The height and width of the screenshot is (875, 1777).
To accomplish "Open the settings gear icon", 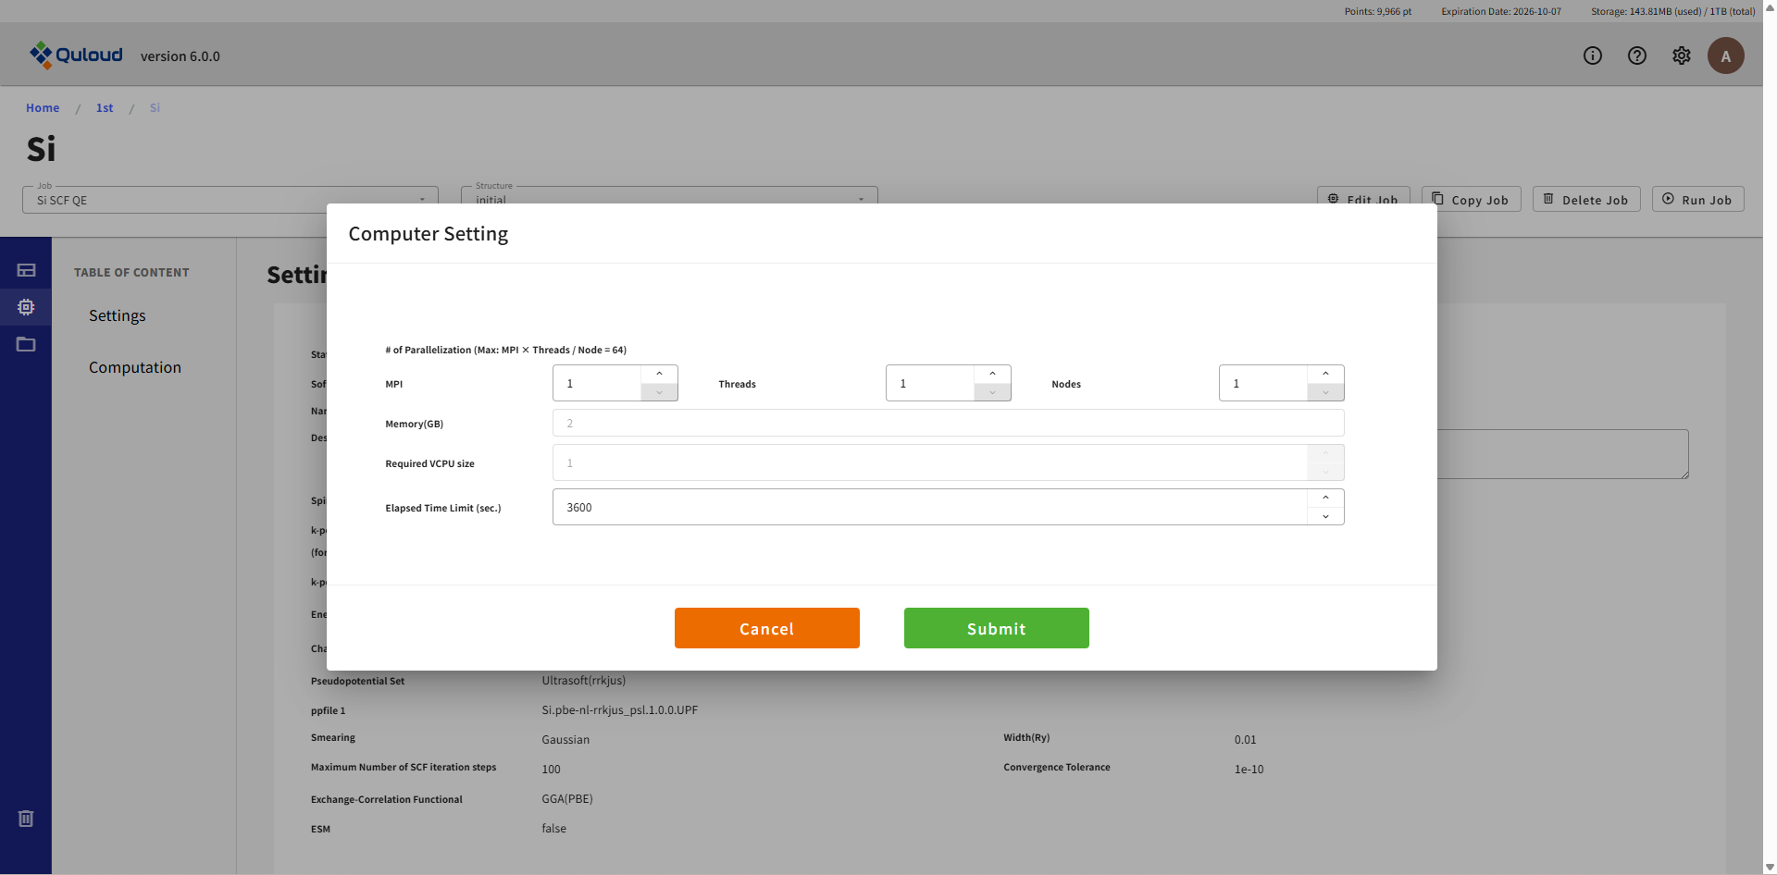I will (1681, 55).
